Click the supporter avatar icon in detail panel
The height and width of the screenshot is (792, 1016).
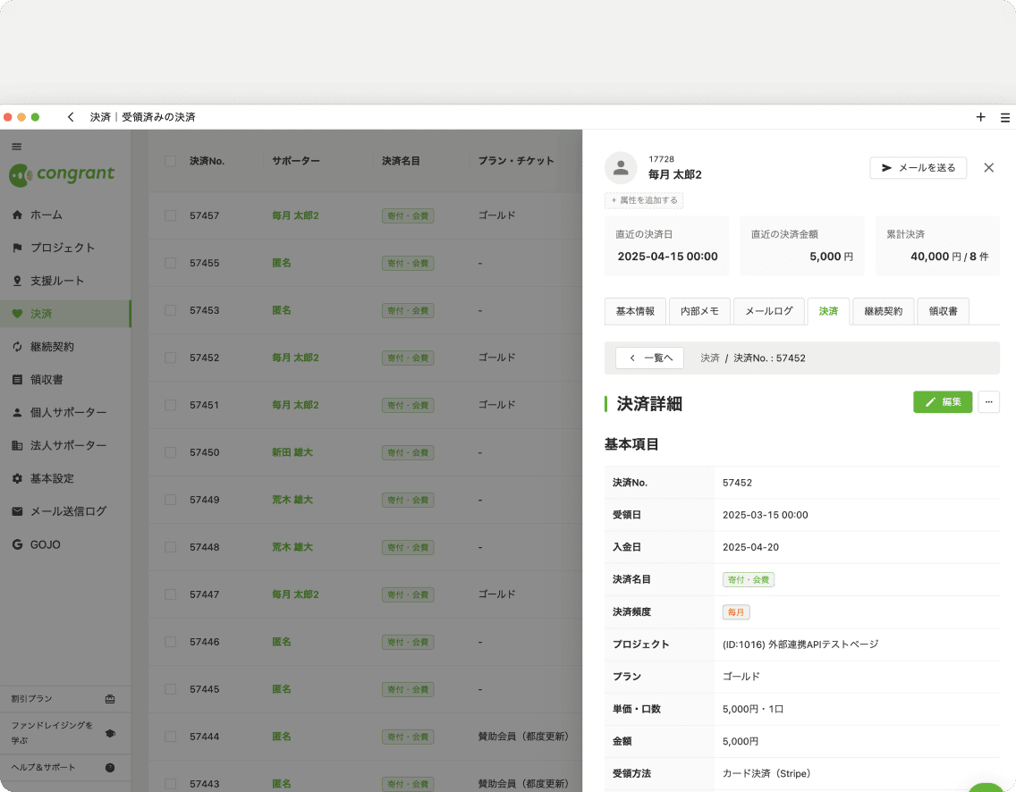coord(621,168)
